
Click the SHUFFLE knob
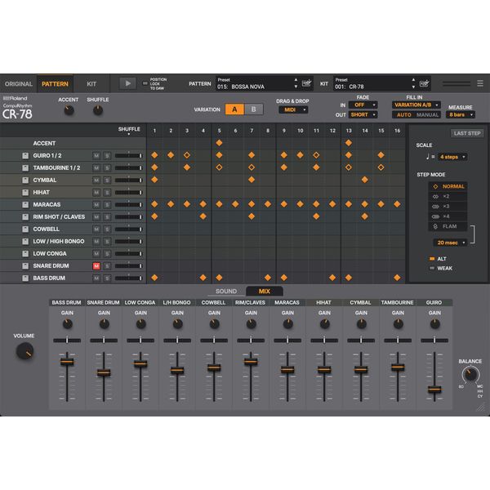[x=98, y=110]
